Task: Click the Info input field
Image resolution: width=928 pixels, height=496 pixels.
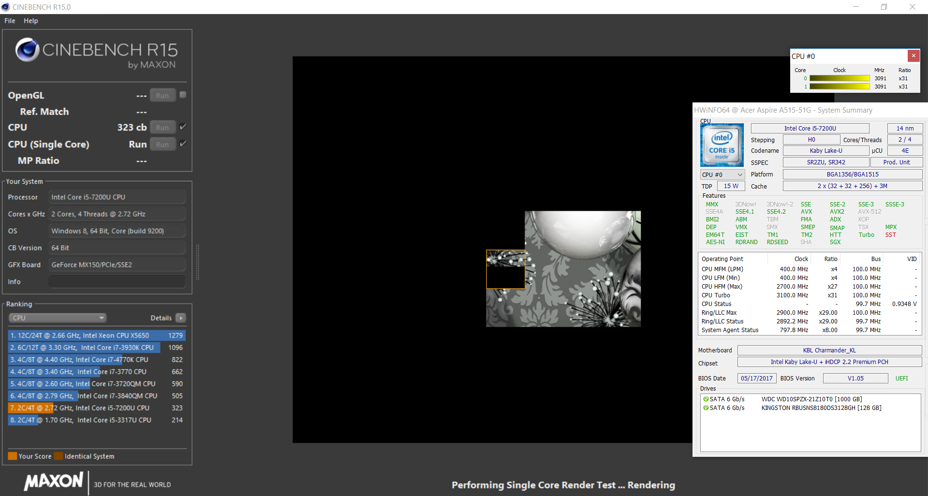Action: [x=117, y=281]
